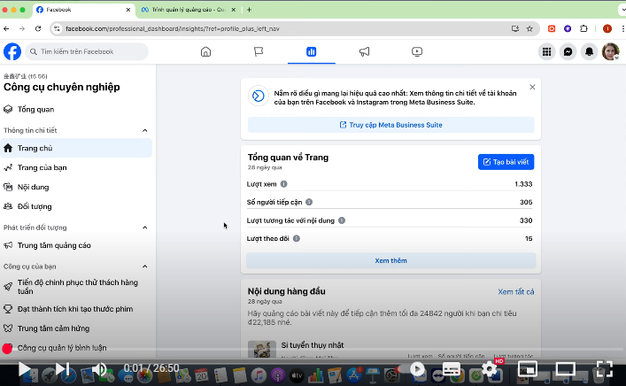This screenshot has width=626, height=386.
Task: Enable miniplayer mode in the video player
Action: point(527,369)
